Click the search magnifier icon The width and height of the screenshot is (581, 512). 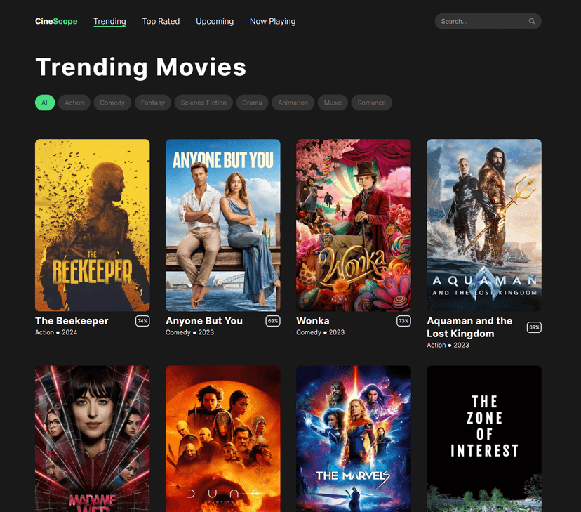[532, 22]
